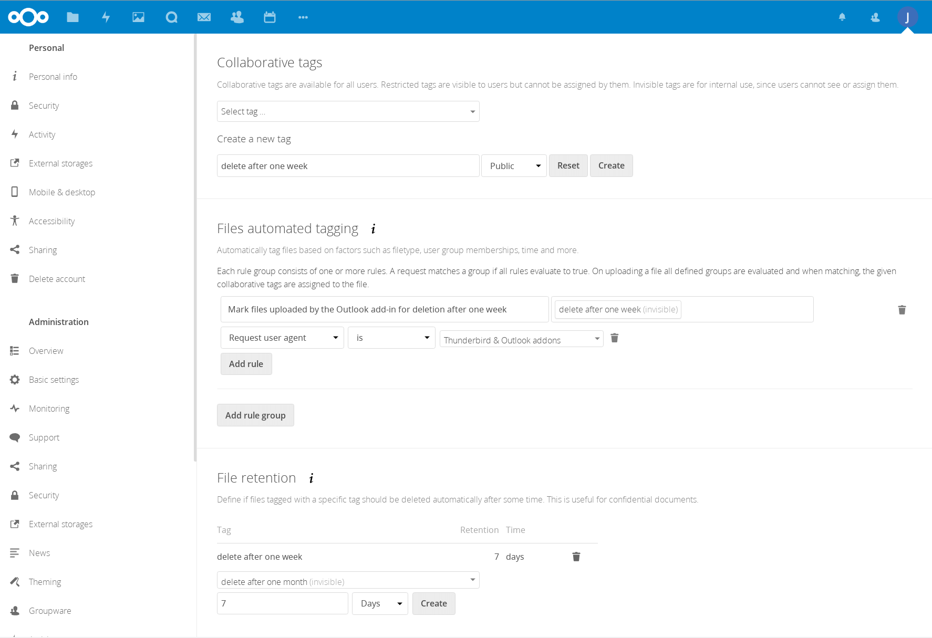
Task: Click Add rule group button
Action: 255,415
